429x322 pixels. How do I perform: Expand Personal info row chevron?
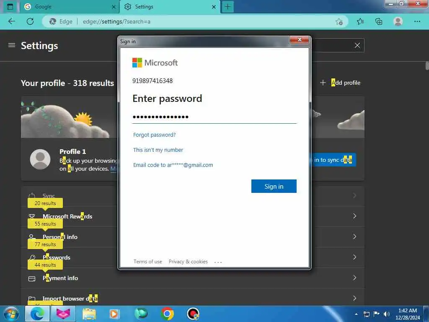[x=354, y=236]
